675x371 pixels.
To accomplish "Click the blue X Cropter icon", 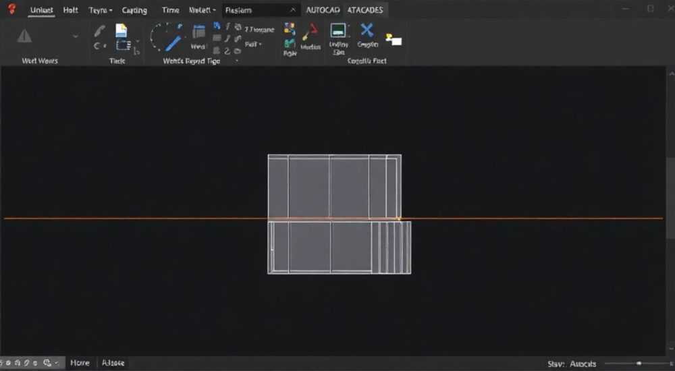I will coord(367,30).
